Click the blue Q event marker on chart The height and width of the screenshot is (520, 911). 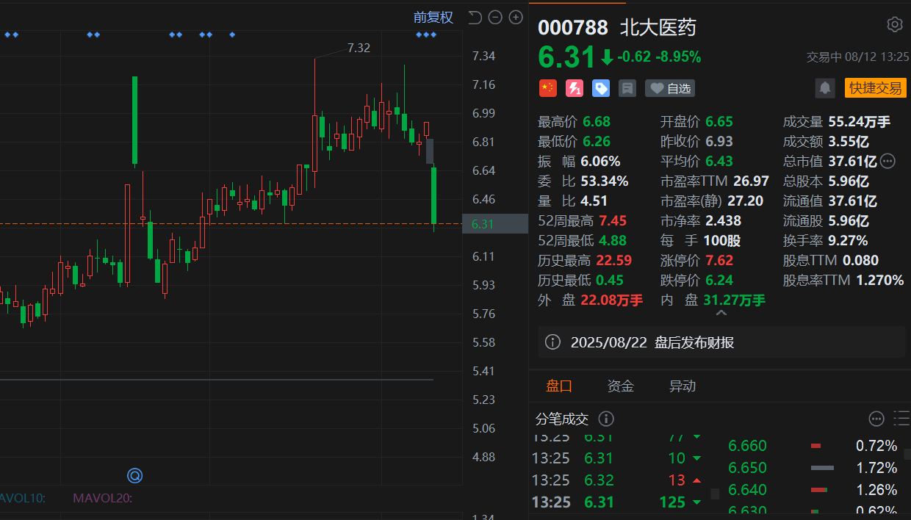[x=134, y=475]
